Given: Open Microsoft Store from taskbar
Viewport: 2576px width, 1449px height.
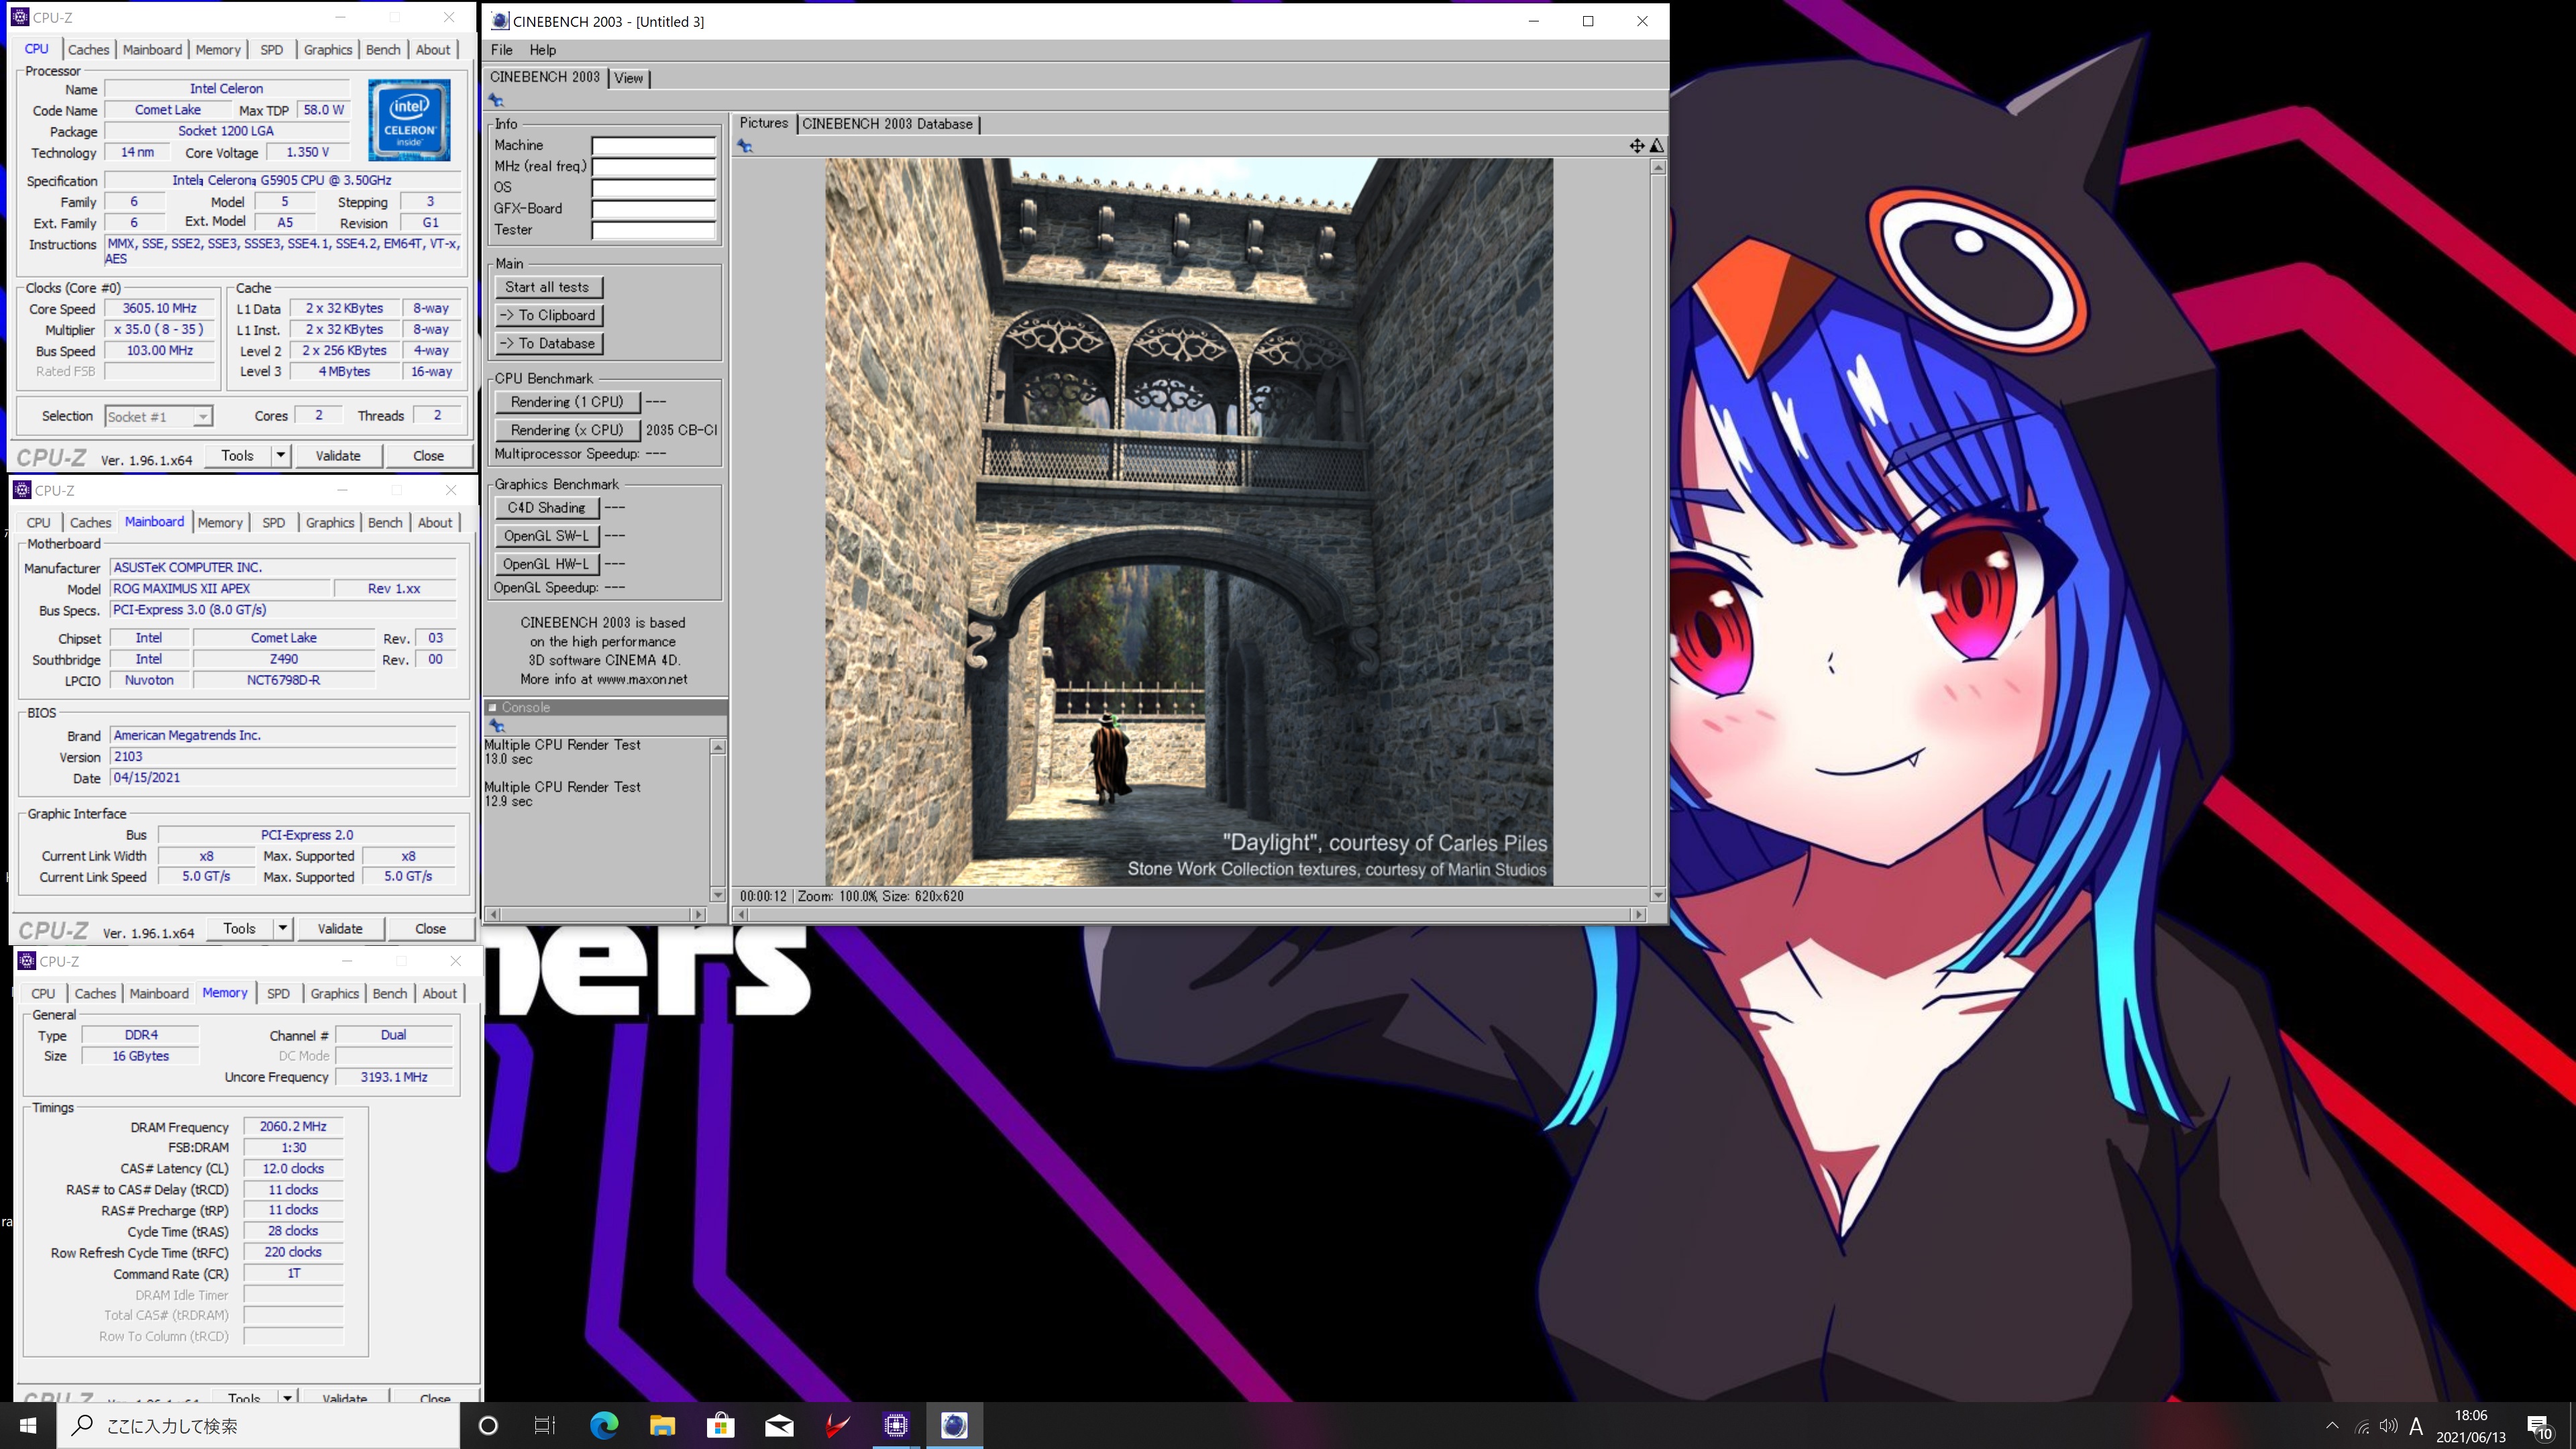Looking at the screenshot, I should coord(720,1425).
